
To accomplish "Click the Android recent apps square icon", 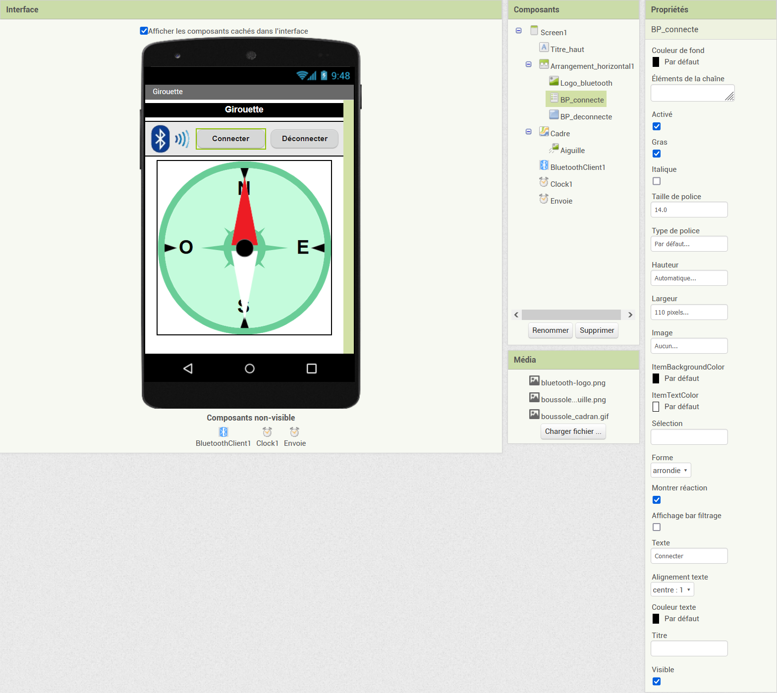I will coord(312,369).
